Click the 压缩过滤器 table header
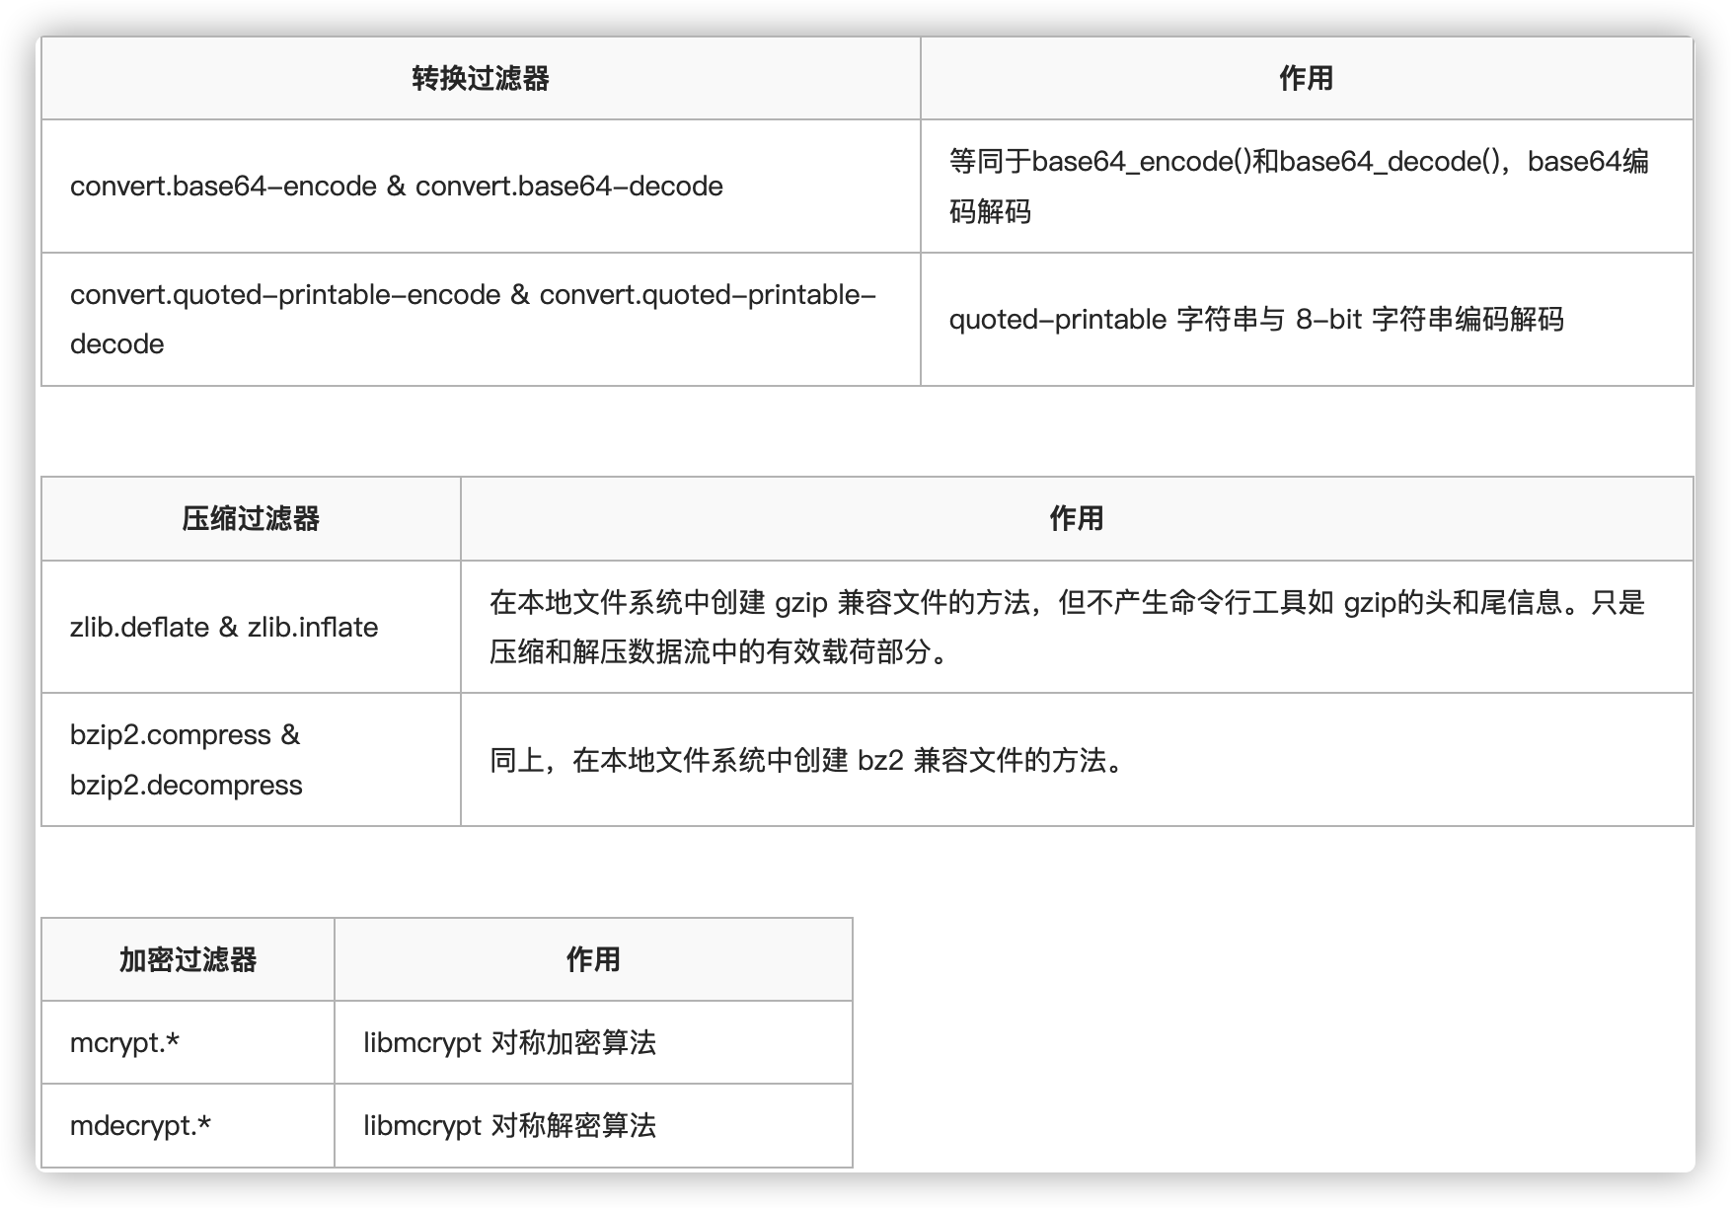The height and width of the screenshot is (1208, 1731). pos(251,519)
